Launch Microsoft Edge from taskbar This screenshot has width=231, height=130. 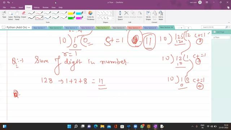96,126
